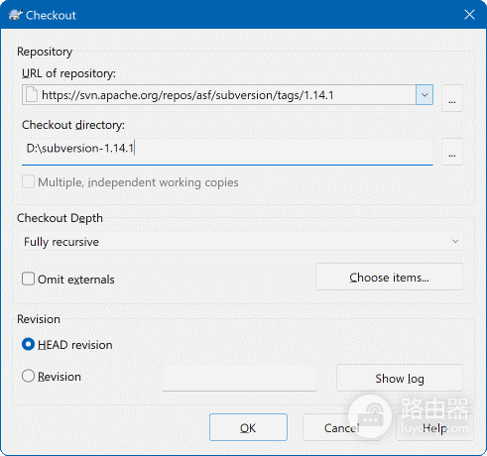
Task: Toggle Multiple, independent working copies checkbox
Action: point(28,182)
